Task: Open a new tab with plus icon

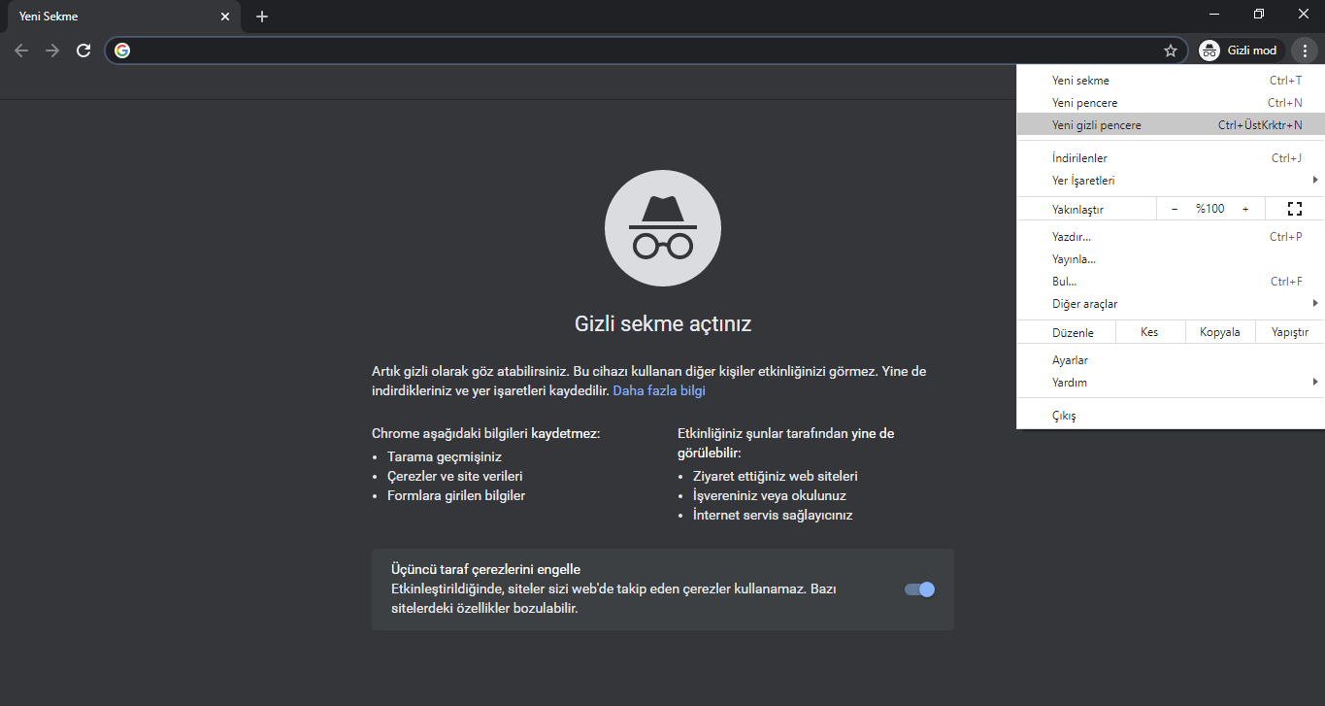Action: (262, 17)
